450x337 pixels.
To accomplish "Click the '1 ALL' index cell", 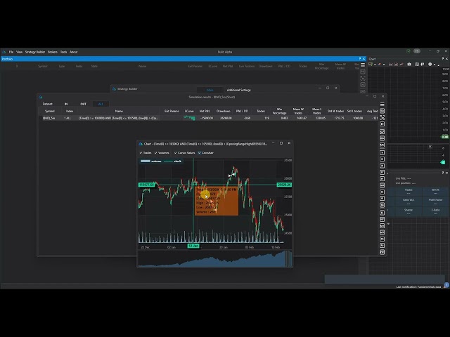I will tap(67, 118).
